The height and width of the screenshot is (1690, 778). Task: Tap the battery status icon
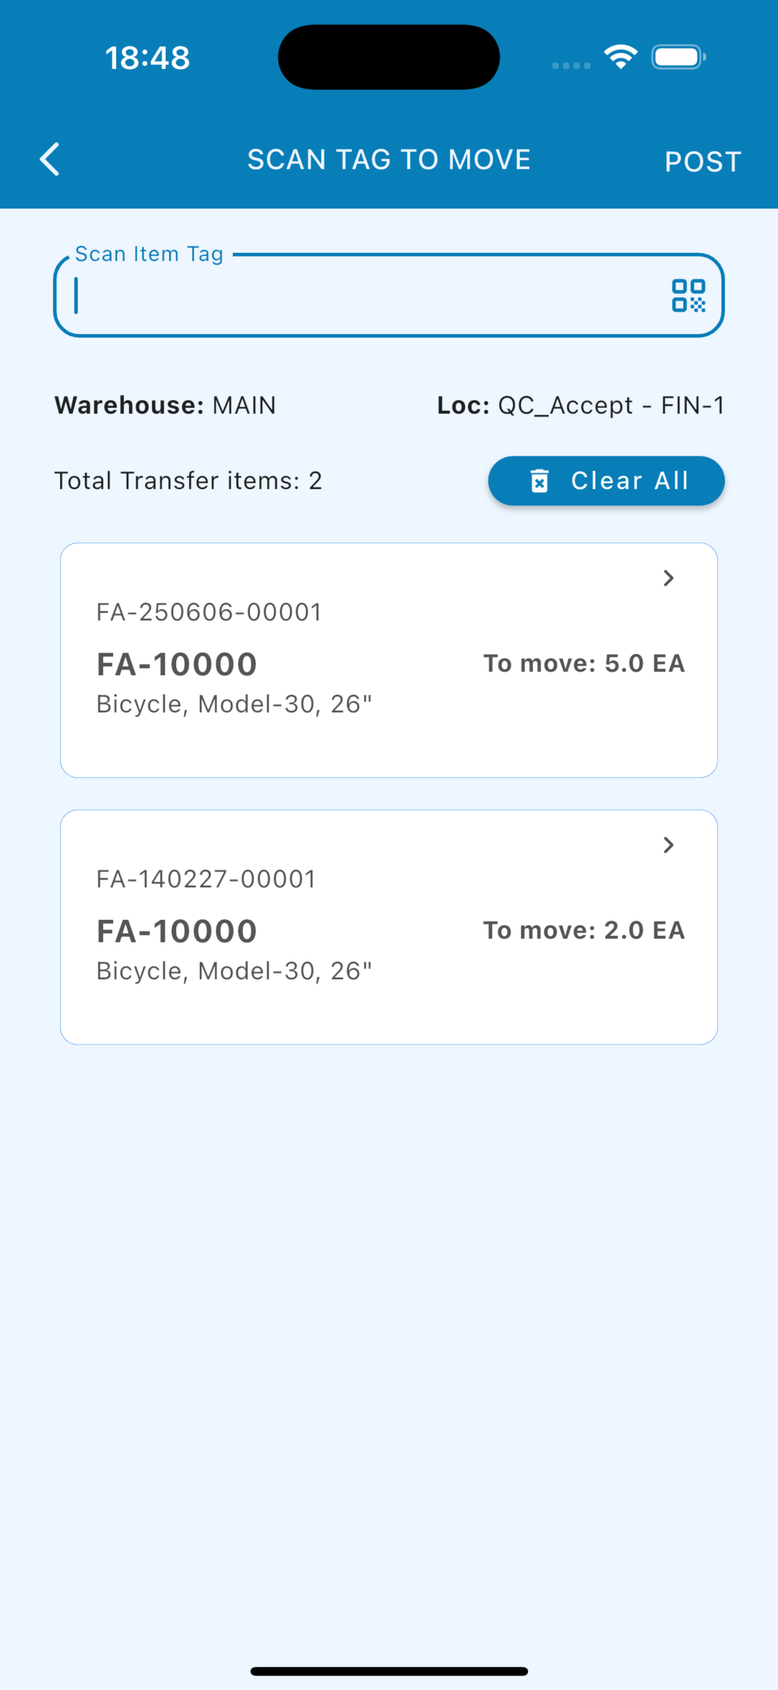point(678,57)
